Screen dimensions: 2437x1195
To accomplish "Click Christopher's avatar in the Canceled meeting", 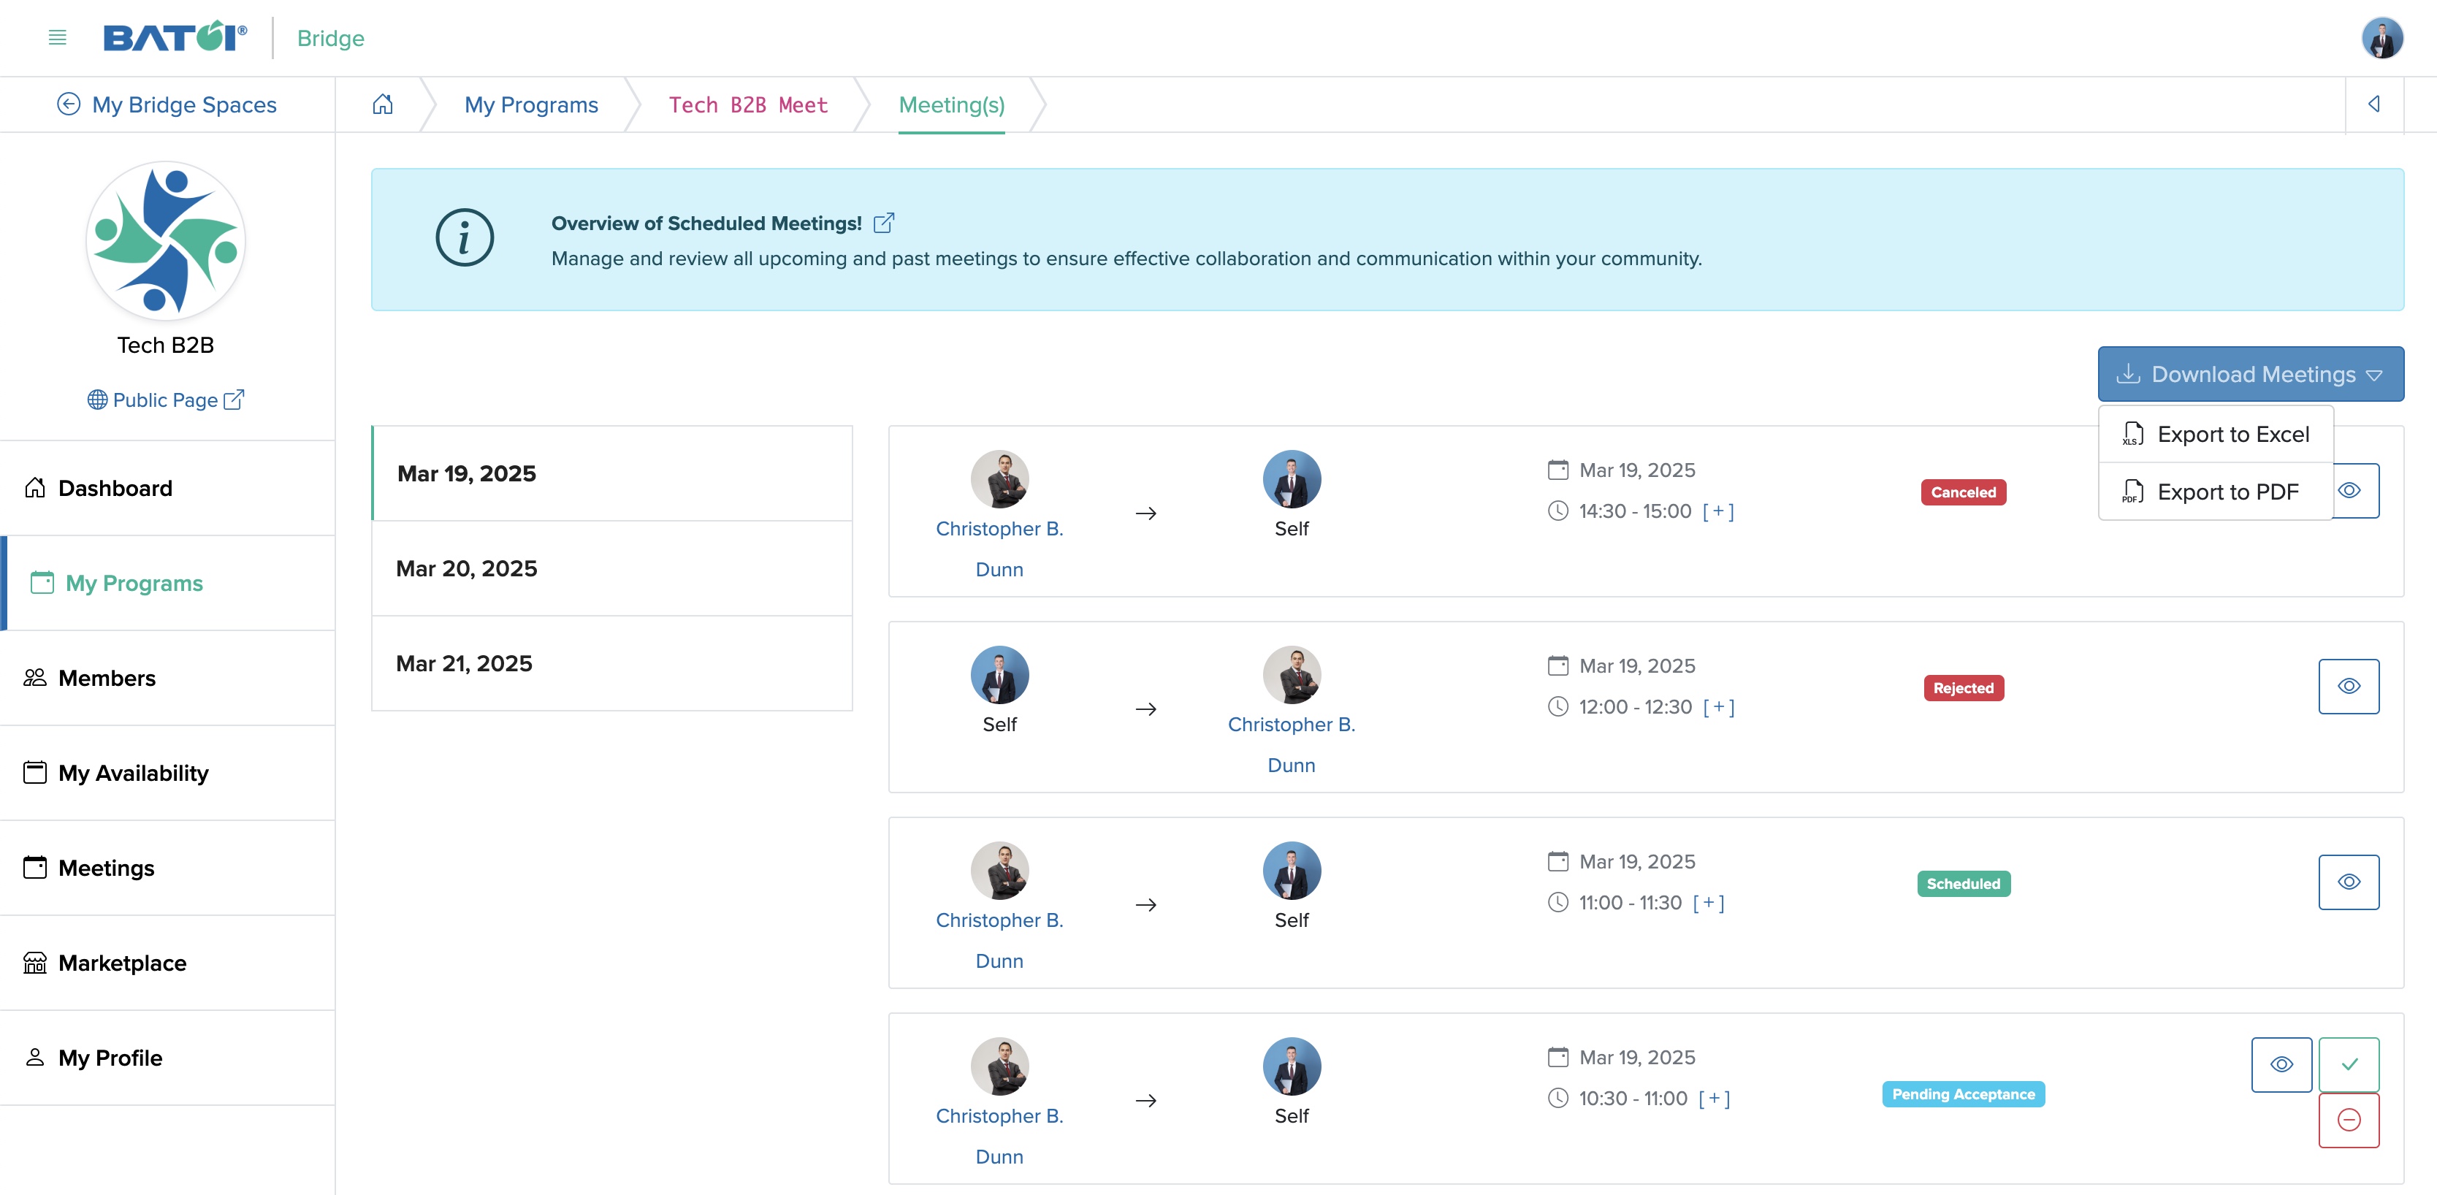I will click(x=999, y=478).
